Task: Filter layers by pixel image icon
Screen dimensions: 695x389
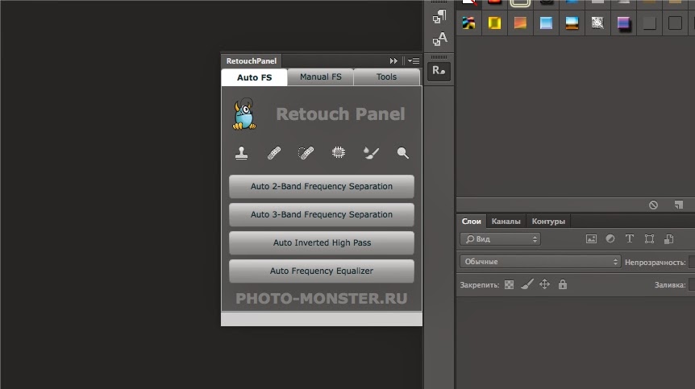Action: (591, 239)
